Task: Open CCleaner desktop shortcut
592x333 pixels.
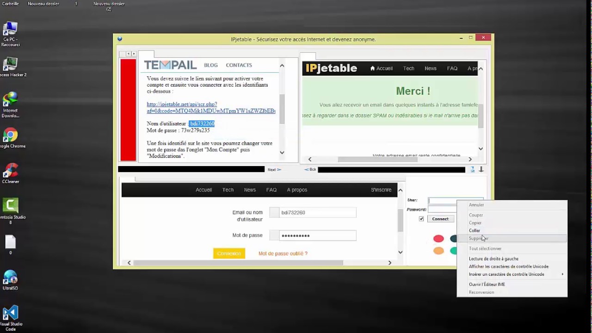Action: [x=10, y=173]
